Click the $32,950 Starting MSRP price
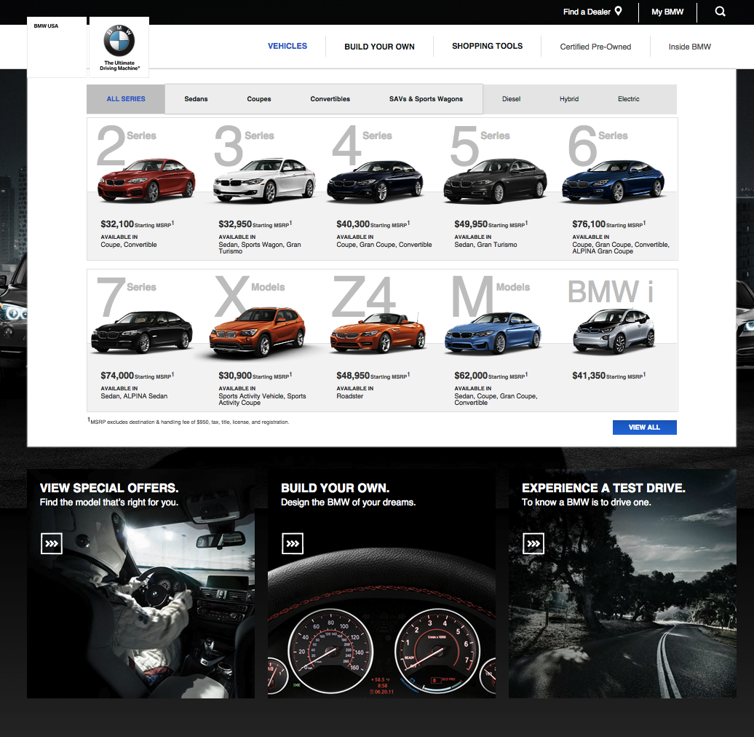Viewport: 754px width, 737px height. 255,224
